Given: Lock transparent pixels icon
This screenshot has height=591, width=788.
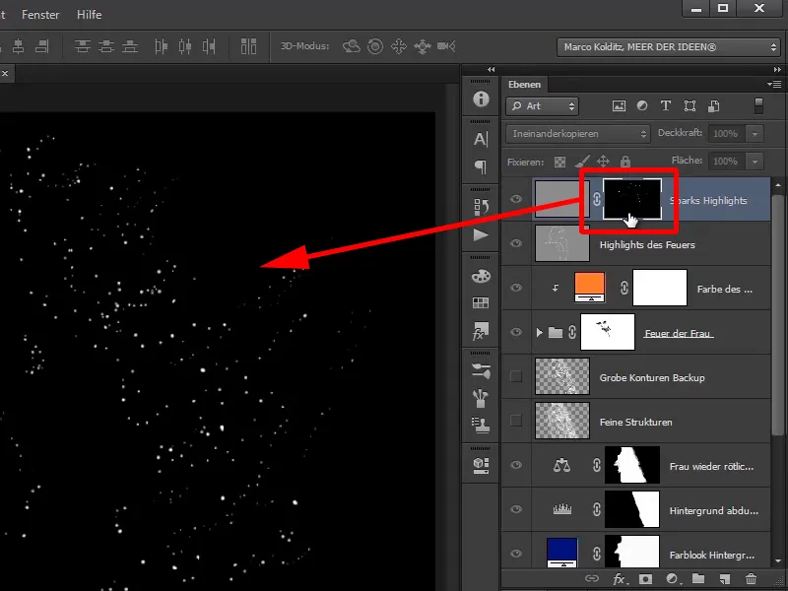Looking at the screenshot, I should (559, 162).
